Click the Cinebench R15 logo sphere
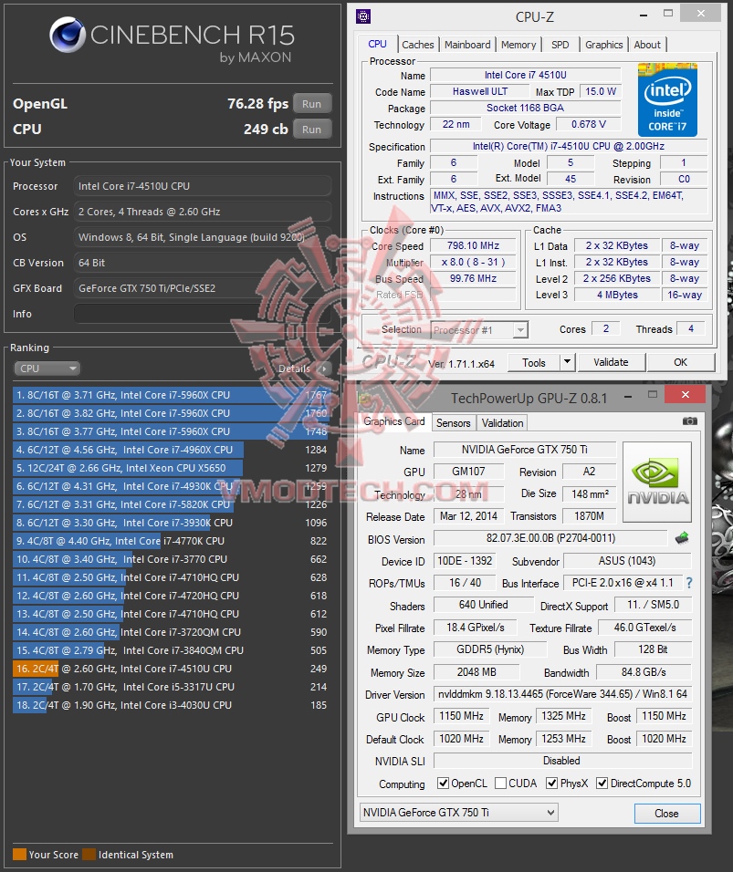This screenshot has height=872, width=733. (68, 35)
